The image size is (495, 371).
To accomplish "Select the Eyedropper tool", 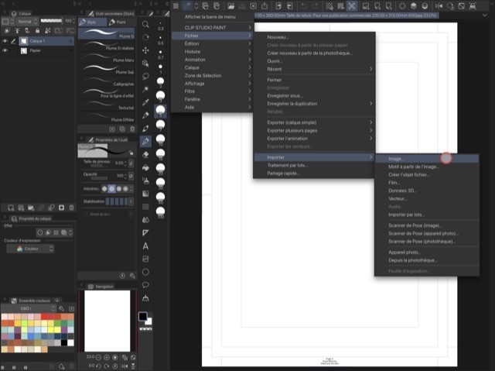I will click(145, 103).
